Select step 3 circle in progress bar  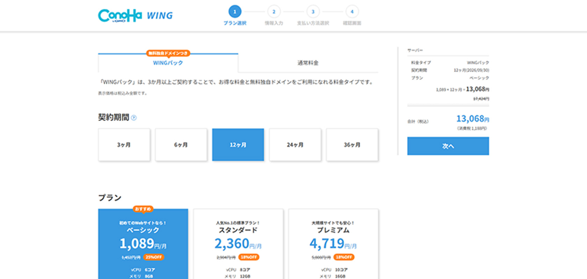click(x=313, y=12)
